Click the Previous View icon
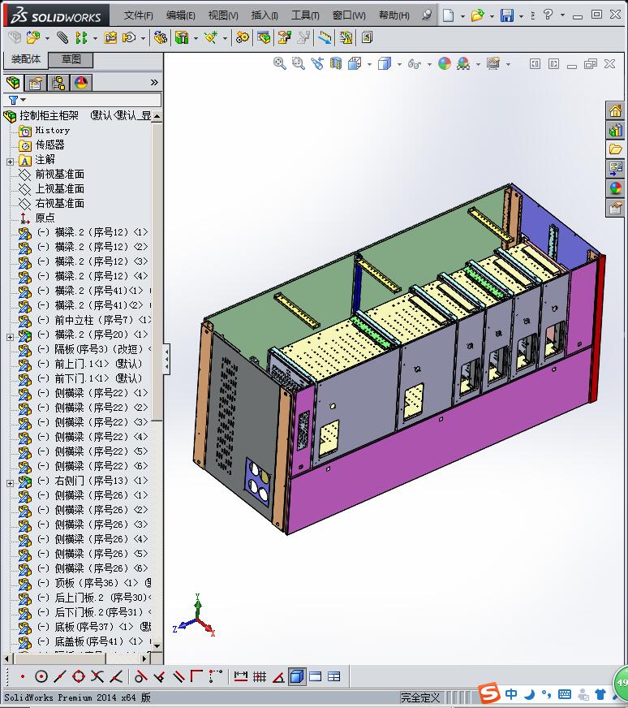 point(317,63)
